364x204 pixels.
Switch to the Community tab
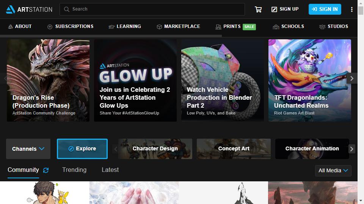click(x=23, y=170)
